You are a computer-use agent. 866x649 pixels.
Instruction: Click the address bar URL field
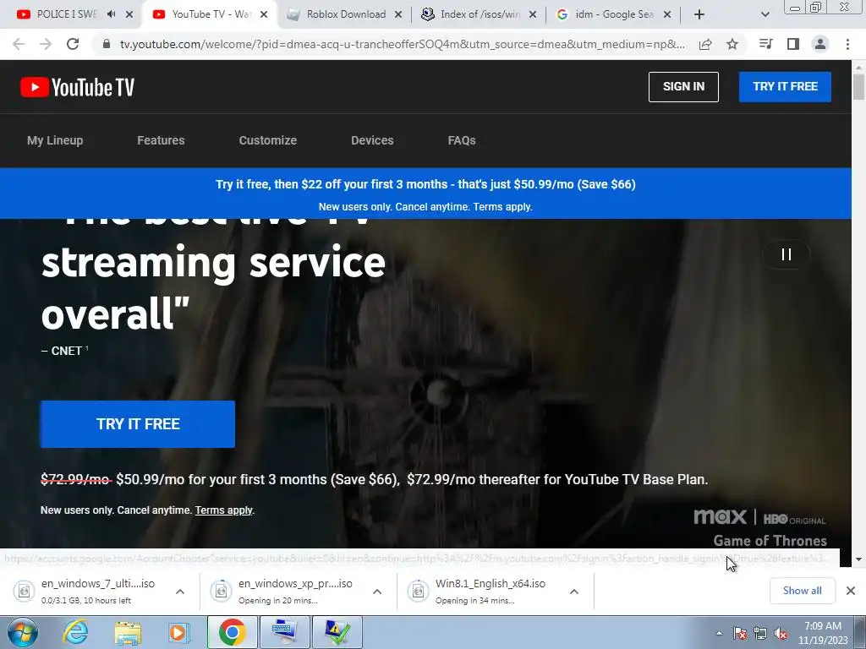click(x=402, y=44)
